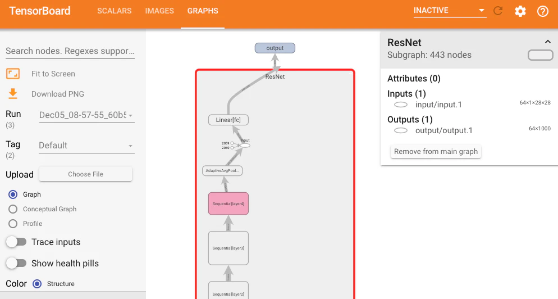Open the INACTIVE plugins dropdown

450,11
